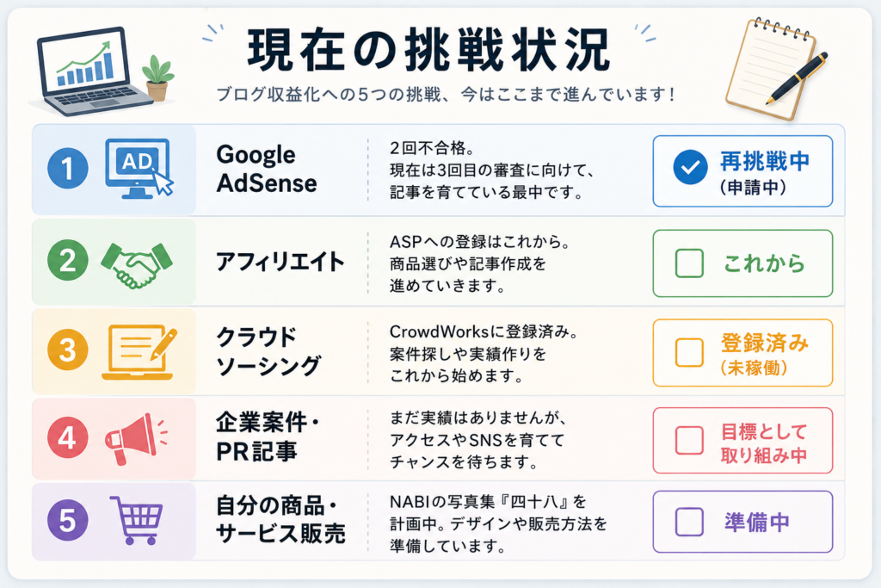Click the potted plant icon

[x=158, y=78]
